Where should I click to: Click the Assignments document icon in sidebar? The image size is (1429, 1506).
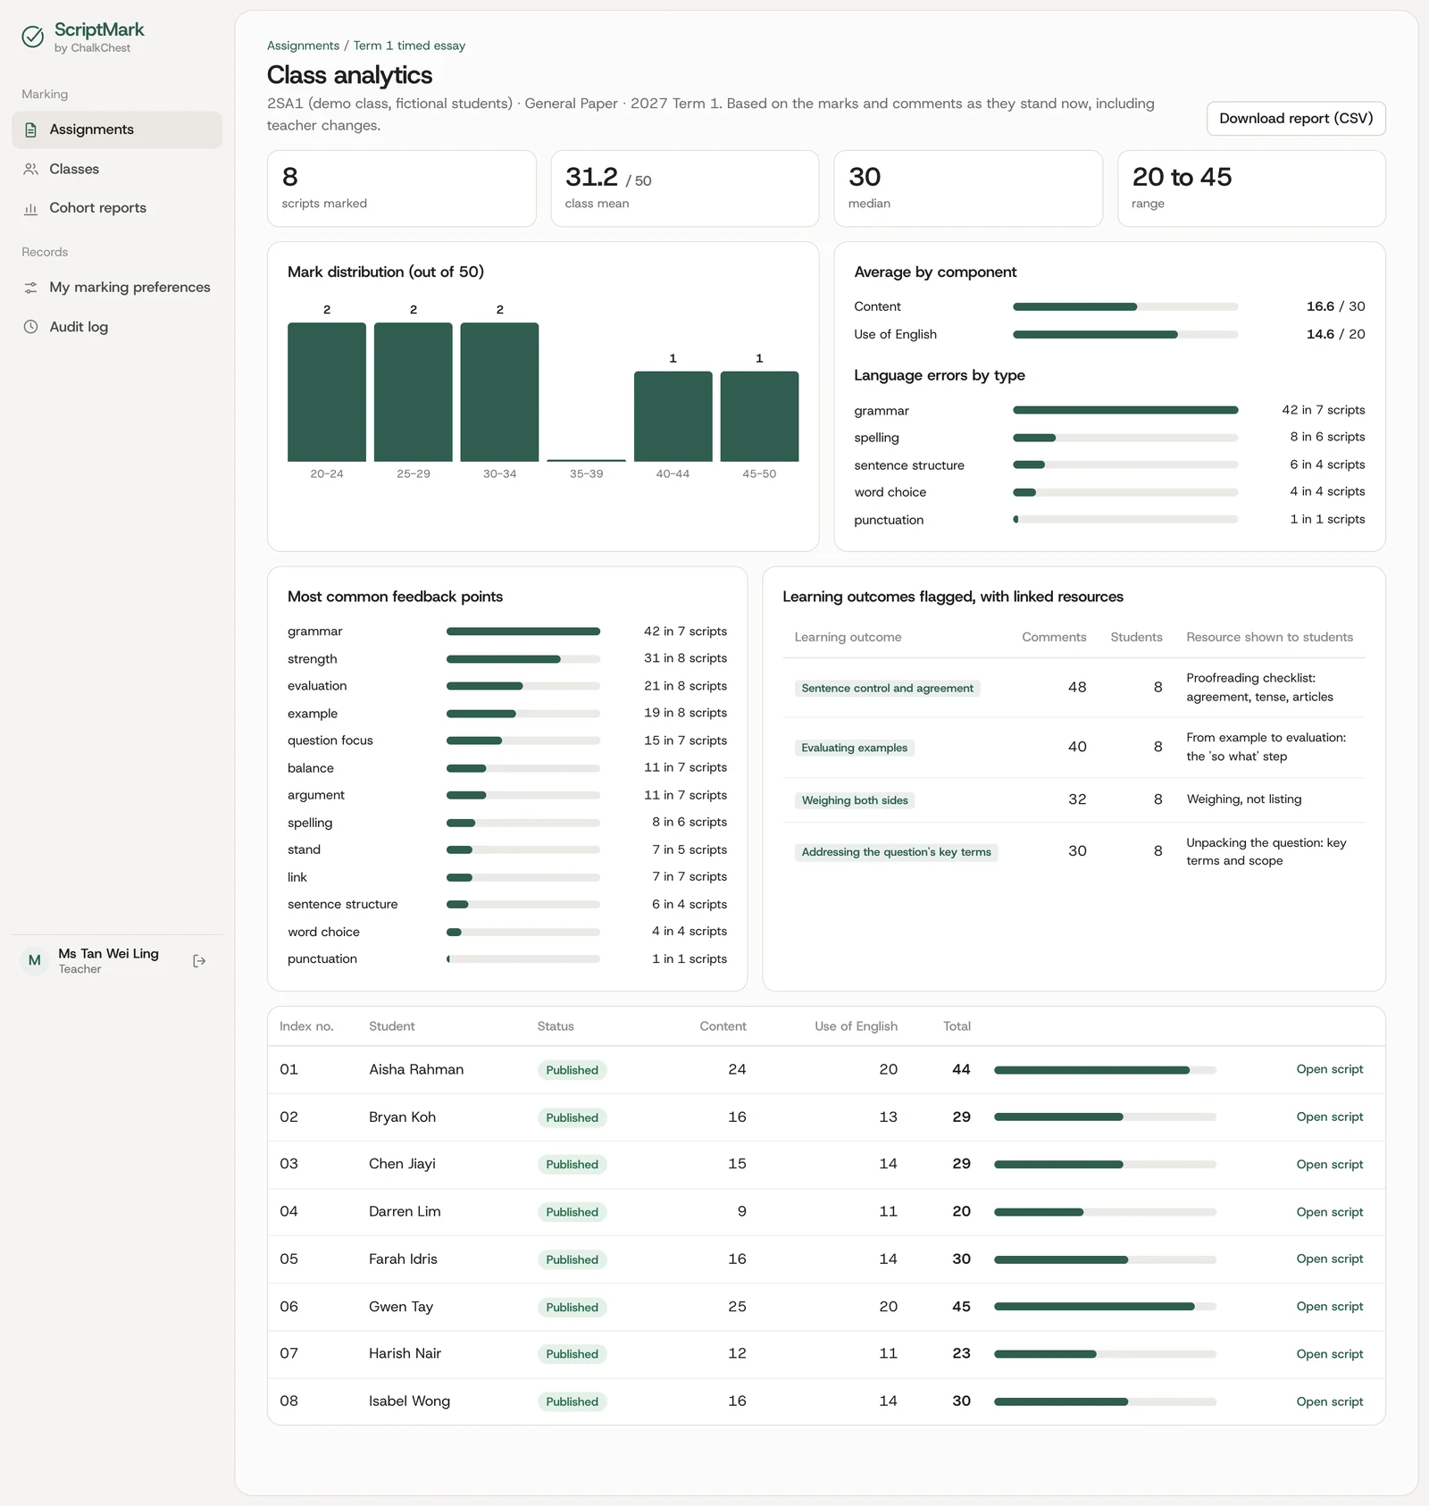pos(30,130)
